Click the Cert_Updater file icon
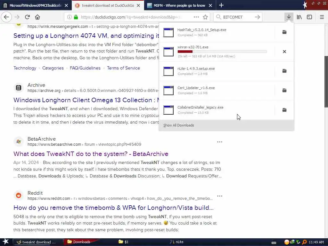Image resolution: width=328 pixels, height=246 pixels. pyautogui.click(x=168, y=90)
